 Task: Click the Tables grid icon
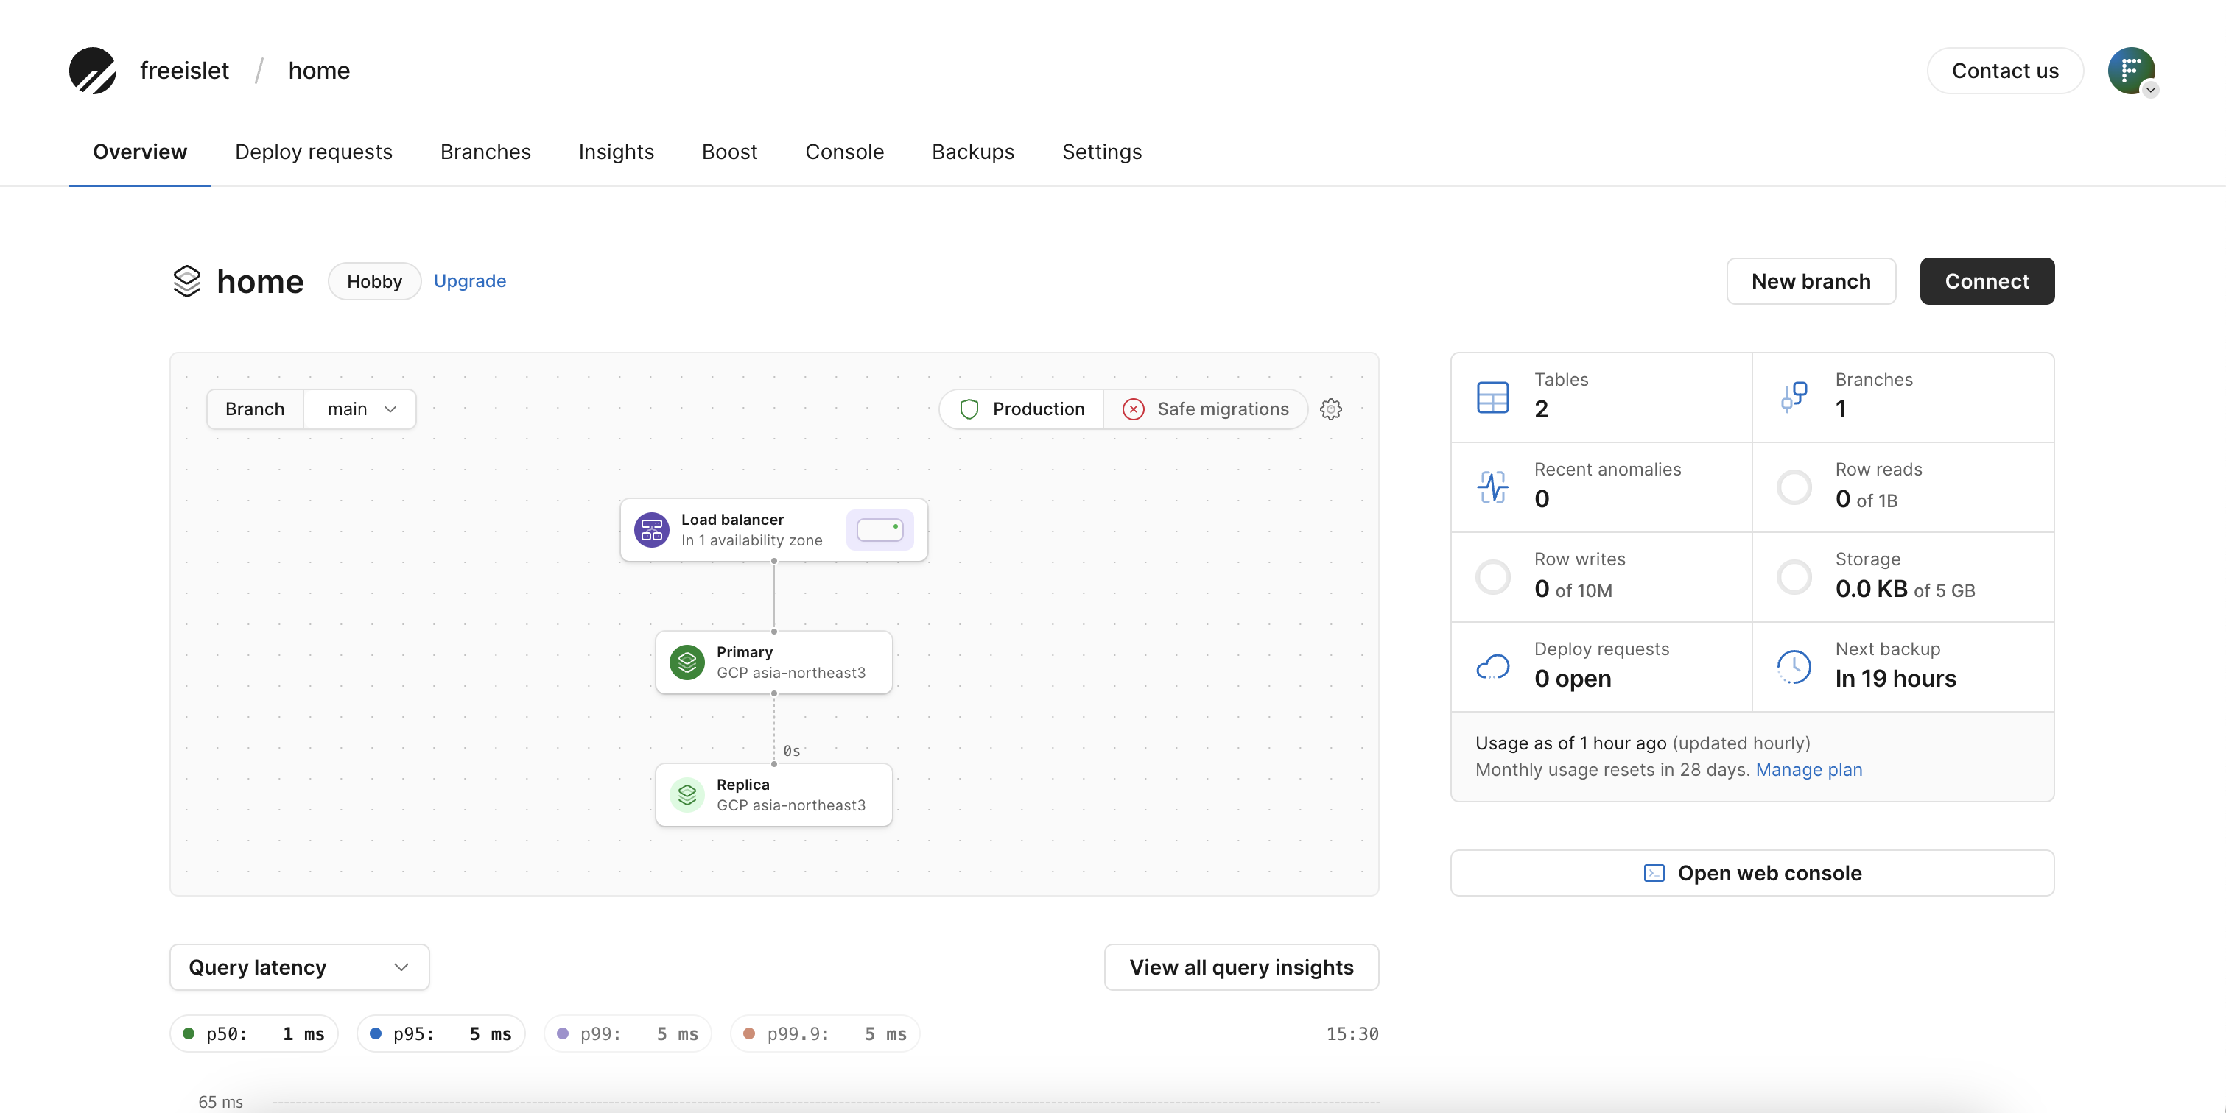click(x=1492, y=397)
